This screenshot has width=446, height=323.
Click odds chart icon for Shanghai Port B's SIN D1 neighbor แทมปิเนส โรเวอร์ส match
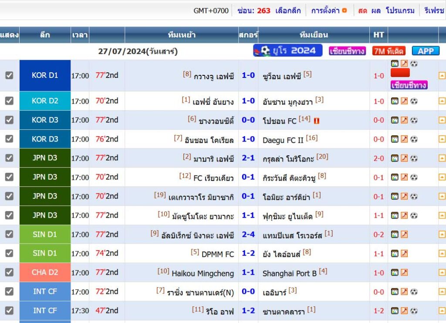404,234
